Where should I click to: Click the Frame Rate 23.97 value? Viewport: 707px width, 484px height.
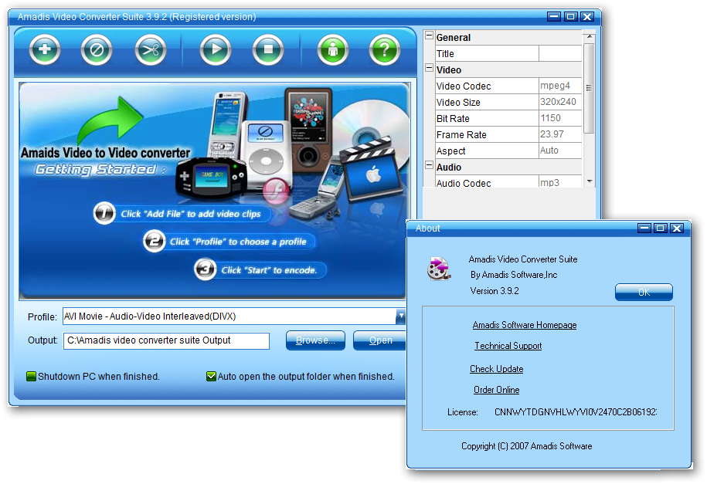tap(560, 134)
